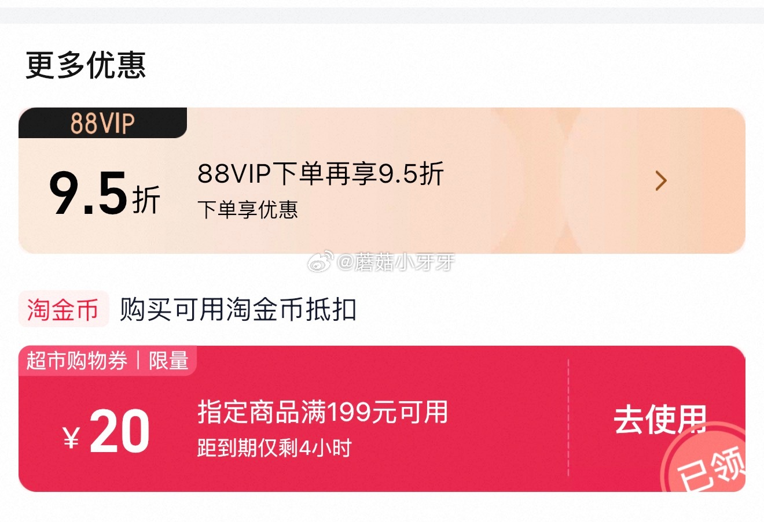This screenshot has height=522, width=764.
Task: Open the peach 88VIP discount card background
Action: coord(382,180)
